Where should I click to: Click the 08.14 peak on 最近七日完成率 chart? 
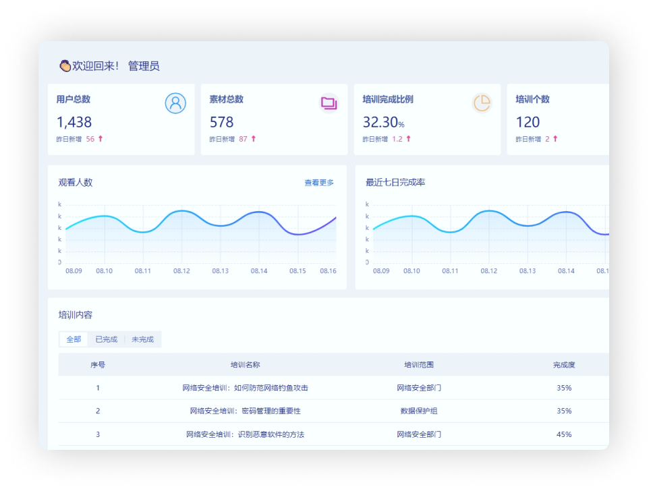tap(565, 212)
